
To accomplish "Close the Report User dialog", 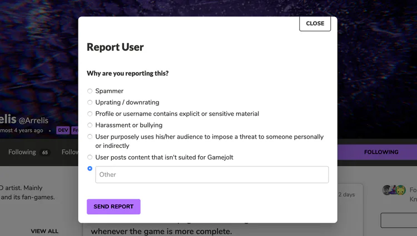I will [x=315, y=23].
